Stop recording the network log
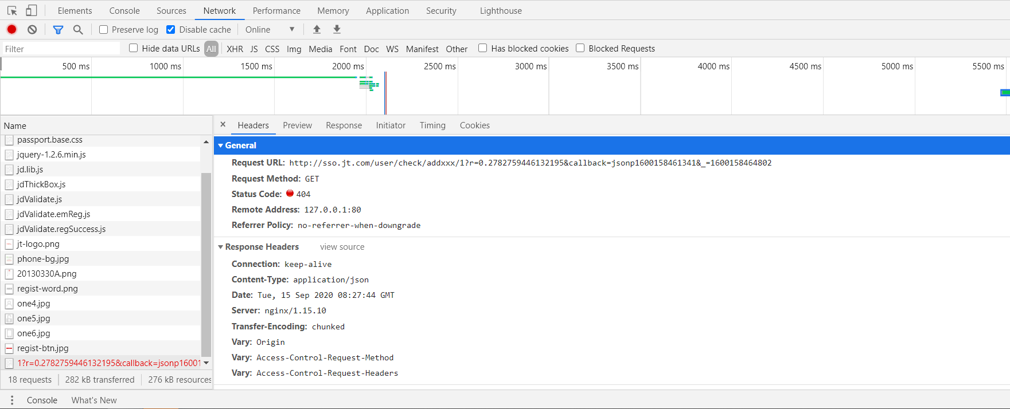This screenshot has width=1010, height=409. 11,29
